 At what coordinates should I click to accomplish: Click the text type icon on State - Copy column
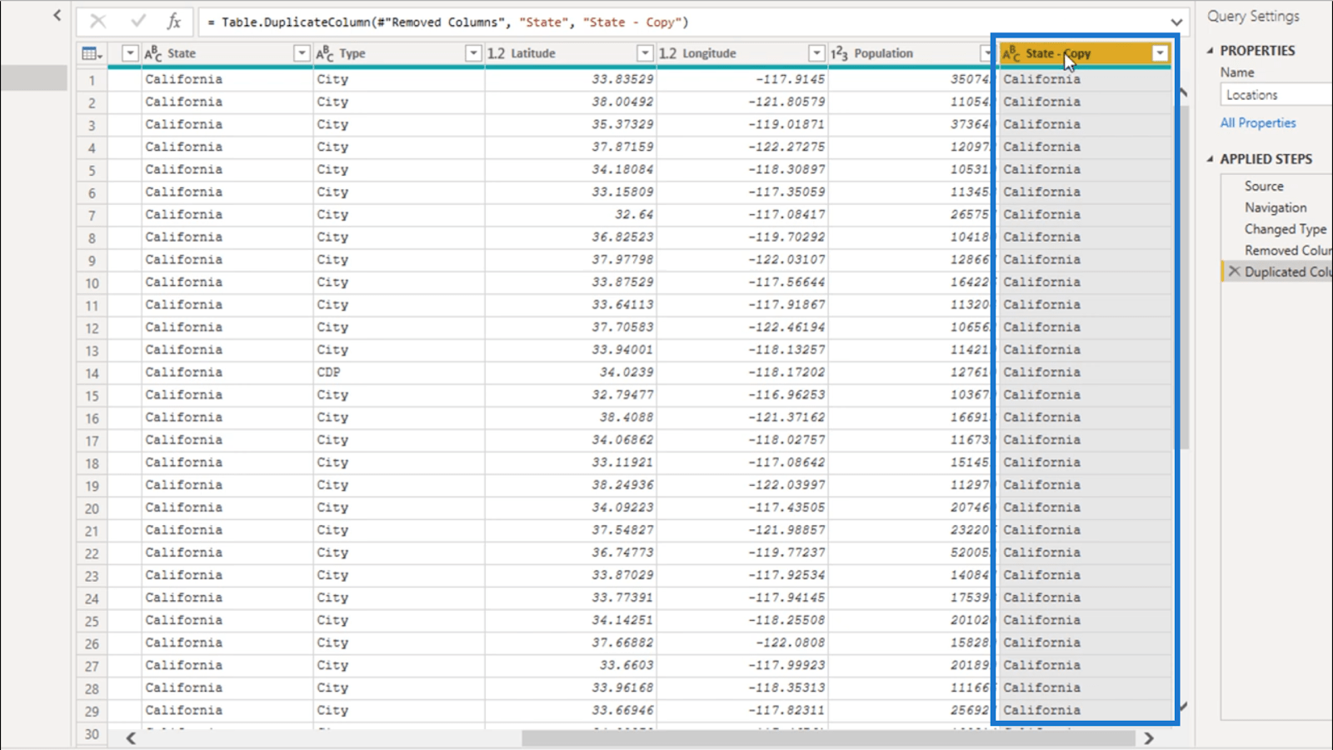pyautogui.click(x=1011, y=53)
